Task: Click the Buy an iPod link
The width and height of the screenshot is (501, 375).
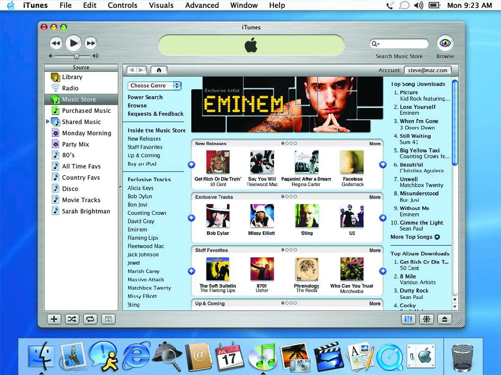Action: (142, 164)
